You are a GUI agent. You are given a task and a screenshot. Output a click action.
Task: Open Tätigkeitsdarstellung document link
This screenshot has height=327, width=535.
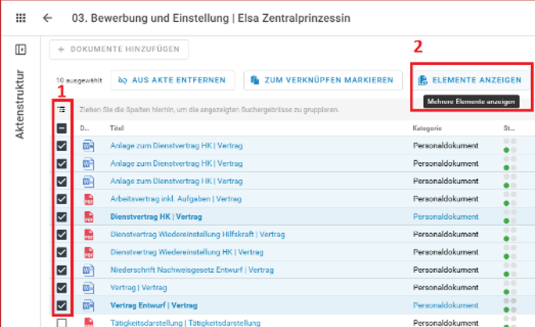click(185, 323)
